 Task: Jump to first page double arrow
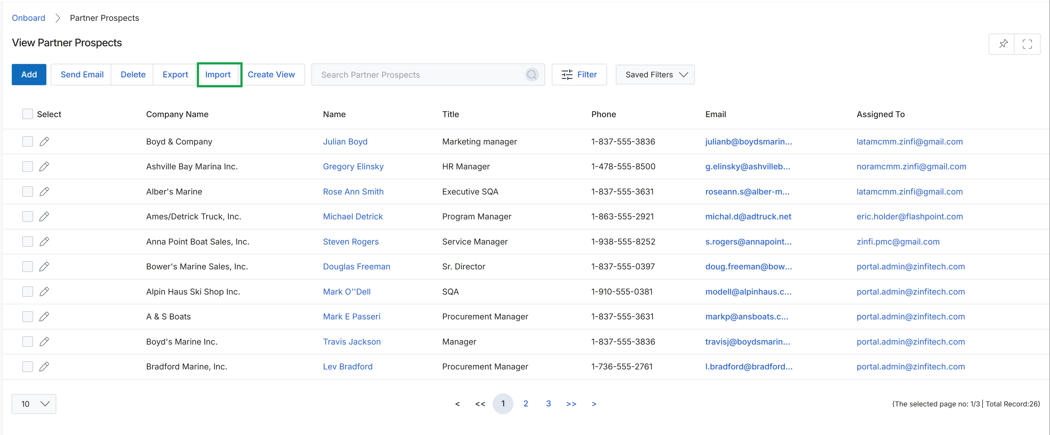point(480,404)
